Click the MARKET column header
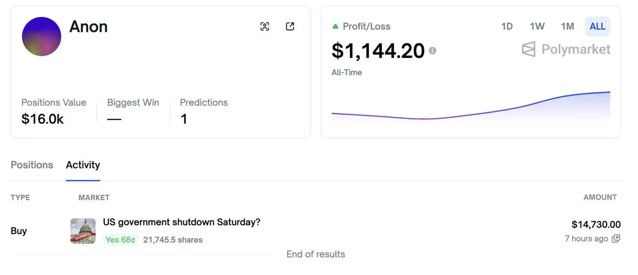Screen dimensions: 638x275 point(94,197)
